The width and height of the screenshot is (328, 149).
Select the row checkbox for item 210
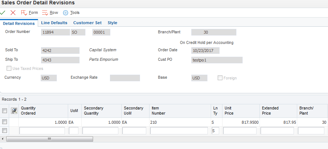pyautogui.click(x=4, y=122)
